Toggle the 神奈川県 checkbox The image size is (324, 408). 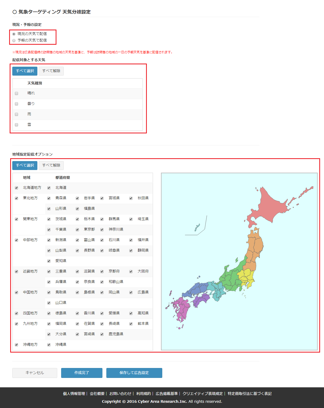click(x=102, y=230)
